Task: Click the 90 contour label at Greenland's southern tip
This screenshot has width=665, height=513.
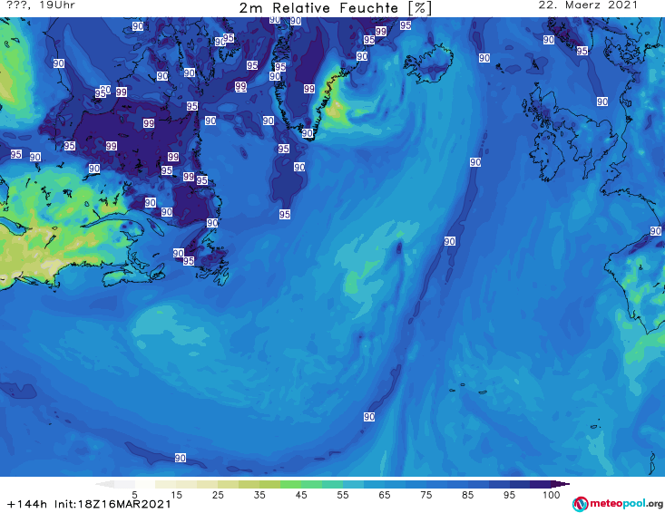Action: point(308,133)
